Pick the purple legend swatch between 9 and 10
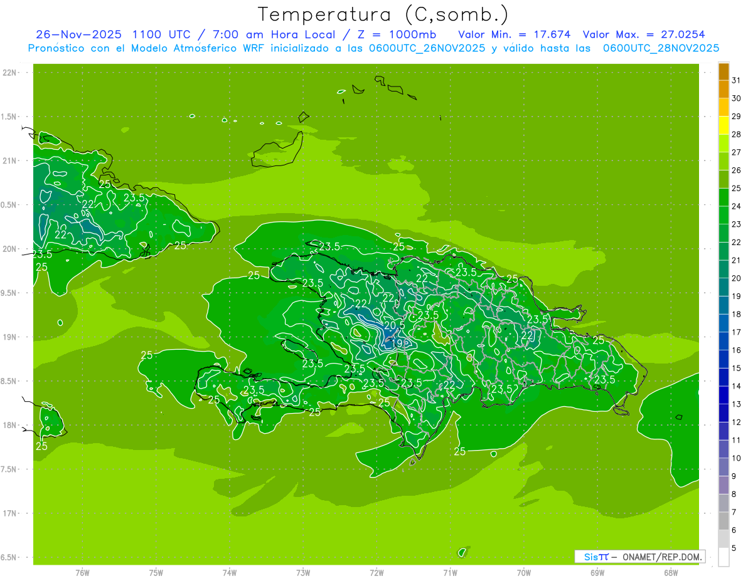The width and height of the screenshot is (753, 581). [724, 467]
